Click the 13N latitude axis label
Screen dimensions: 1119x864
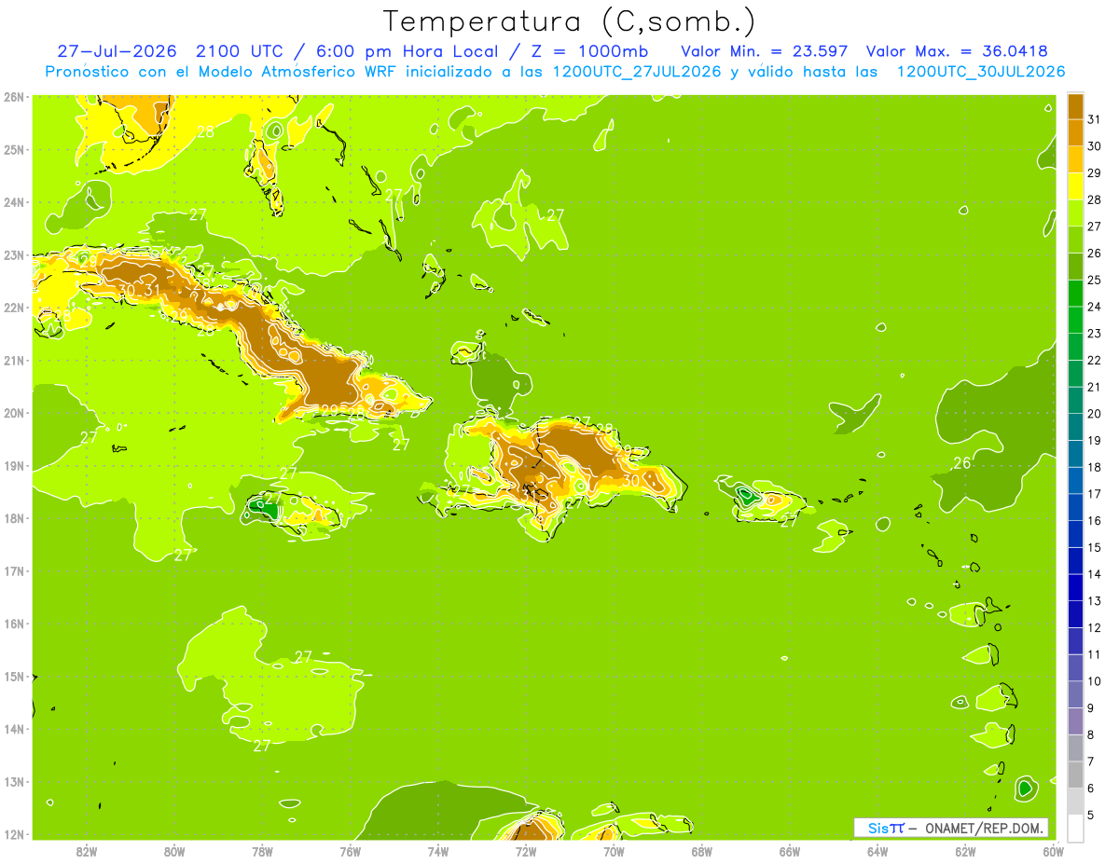(13, 781)
